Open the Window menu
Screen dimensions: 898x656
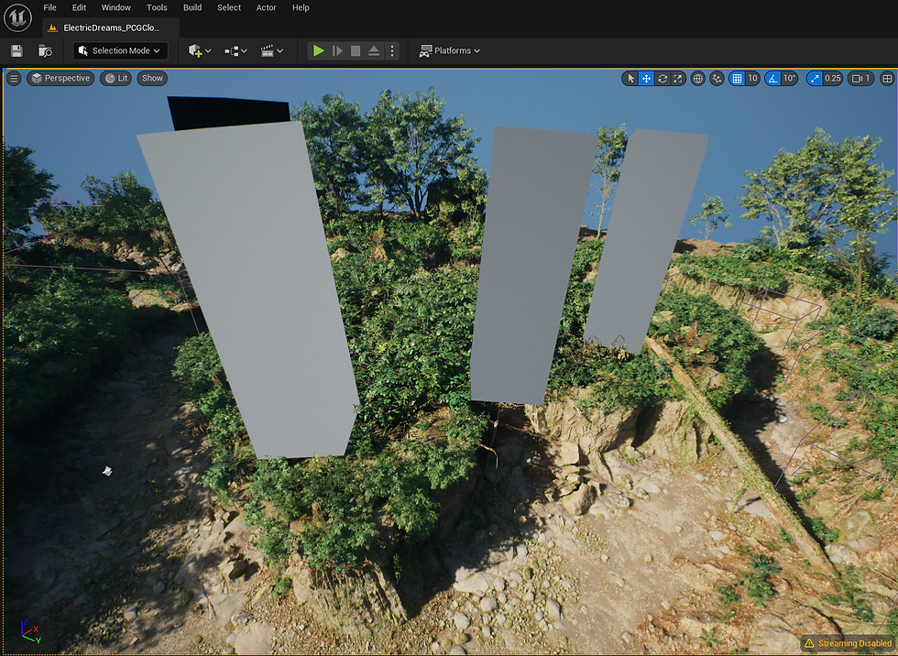(x=116, y=7)
